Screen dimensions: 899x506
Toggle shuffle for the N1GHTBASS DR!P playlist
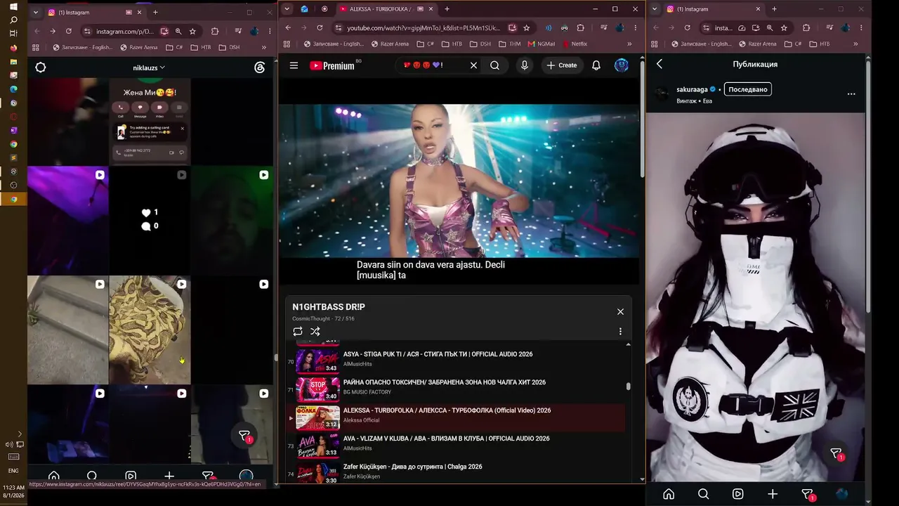pyautogui.click(x=315, y=332)
